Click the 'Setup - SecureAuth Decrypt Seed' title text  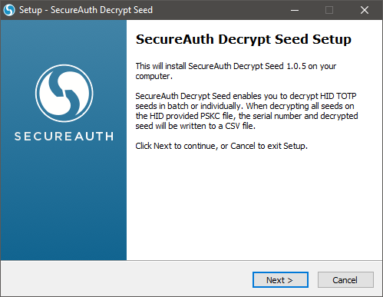tap(86, 10)
